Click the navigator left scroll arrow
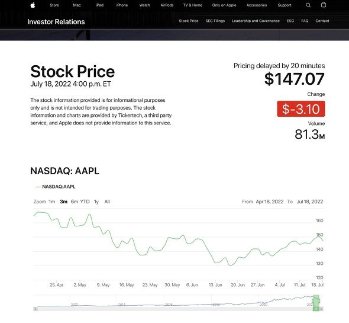 pyautogui.click(x=35, y=309)
